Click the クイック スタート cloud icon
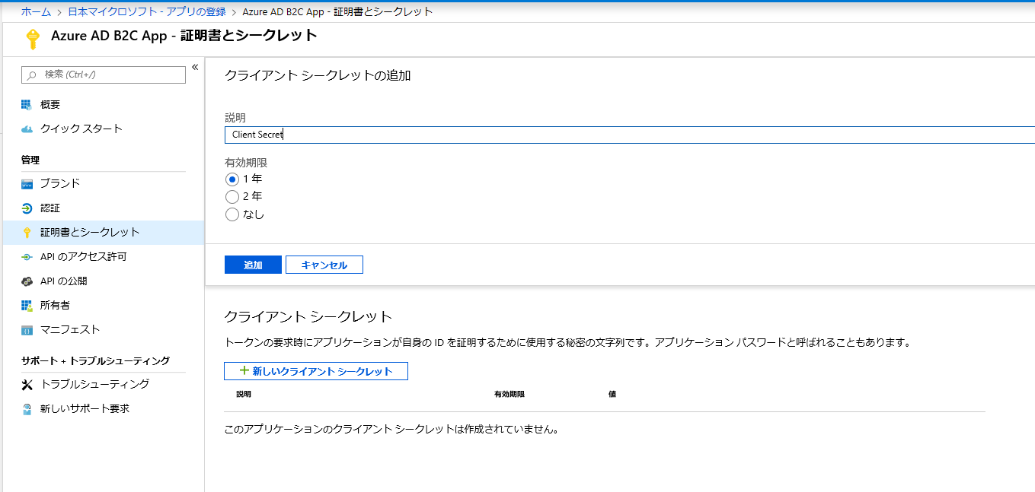 click(x=27, y=129)
